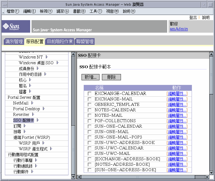The height and width of the screenshot is (181, 215).
Task: Click arrow icon next to NetMail
Action: pyautogui.click(x=32, y=103)
